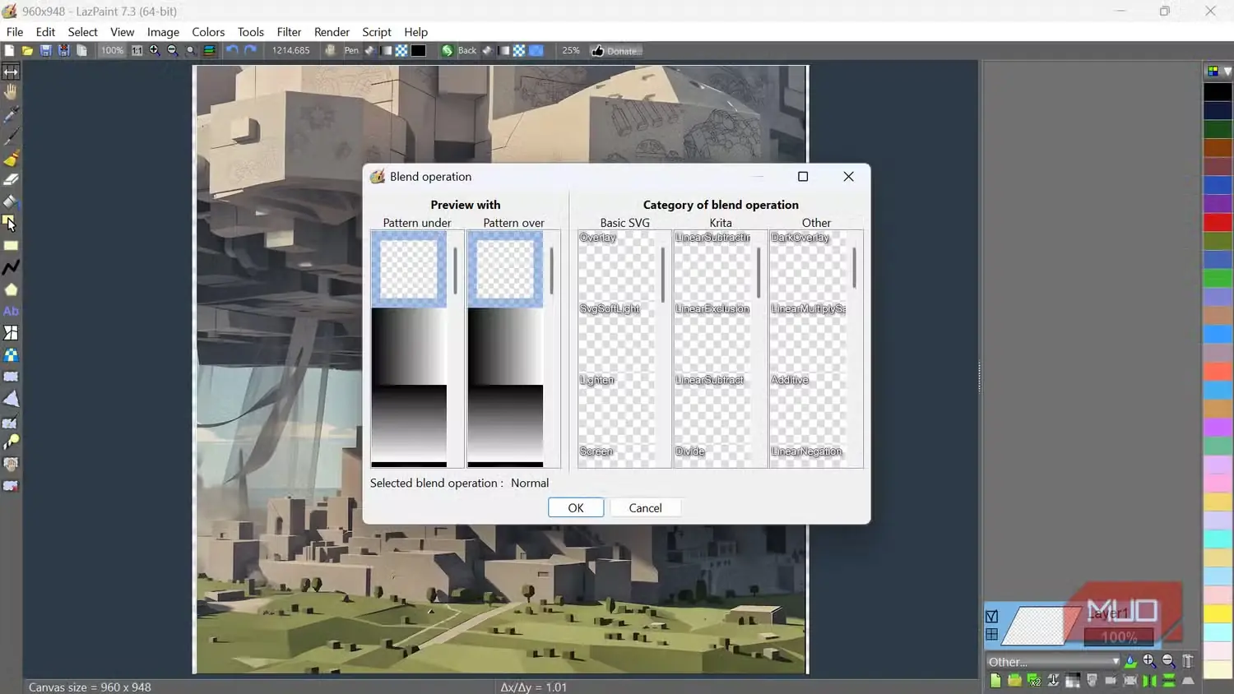Screen dimensions: 1234x694
Task: Open the palette options dropdown arrow
Action: [1227, 72]
